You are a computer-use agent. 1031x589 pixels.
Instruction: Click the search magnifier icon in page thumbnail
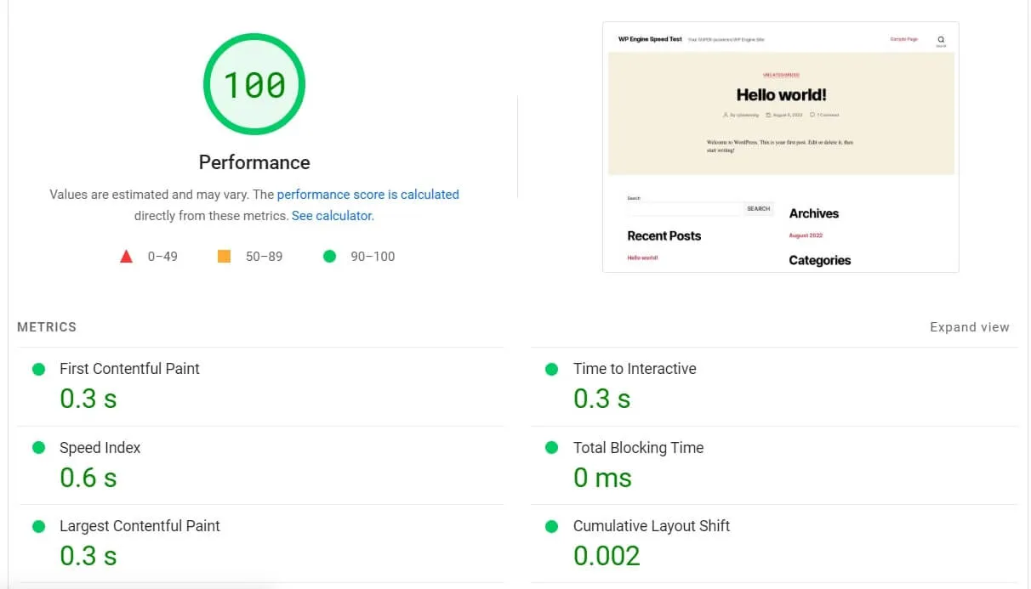tap(941, 39)
